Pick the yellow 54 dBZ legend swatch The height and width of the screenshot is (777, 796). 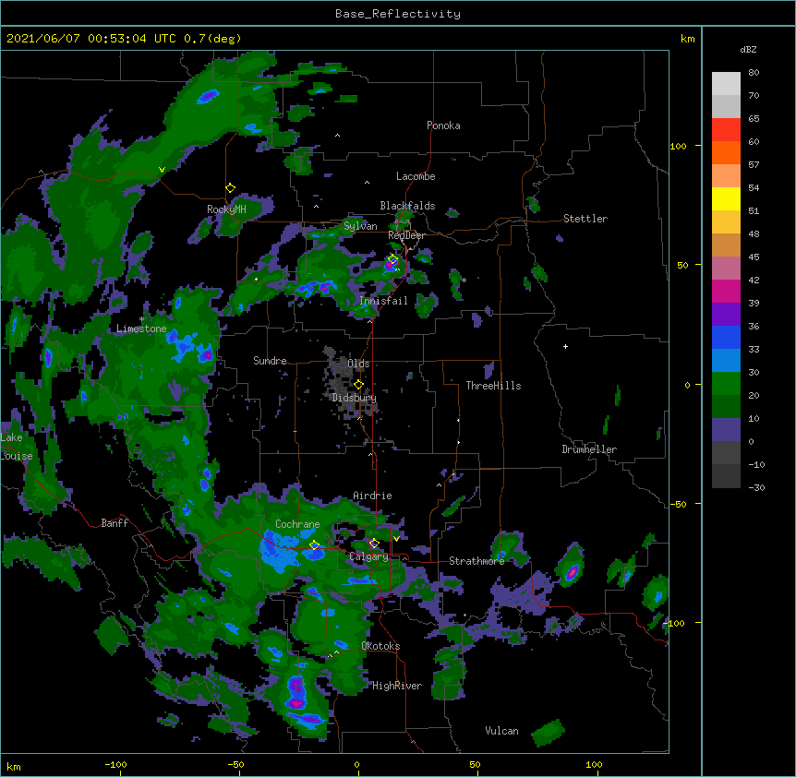click(726, 198)
